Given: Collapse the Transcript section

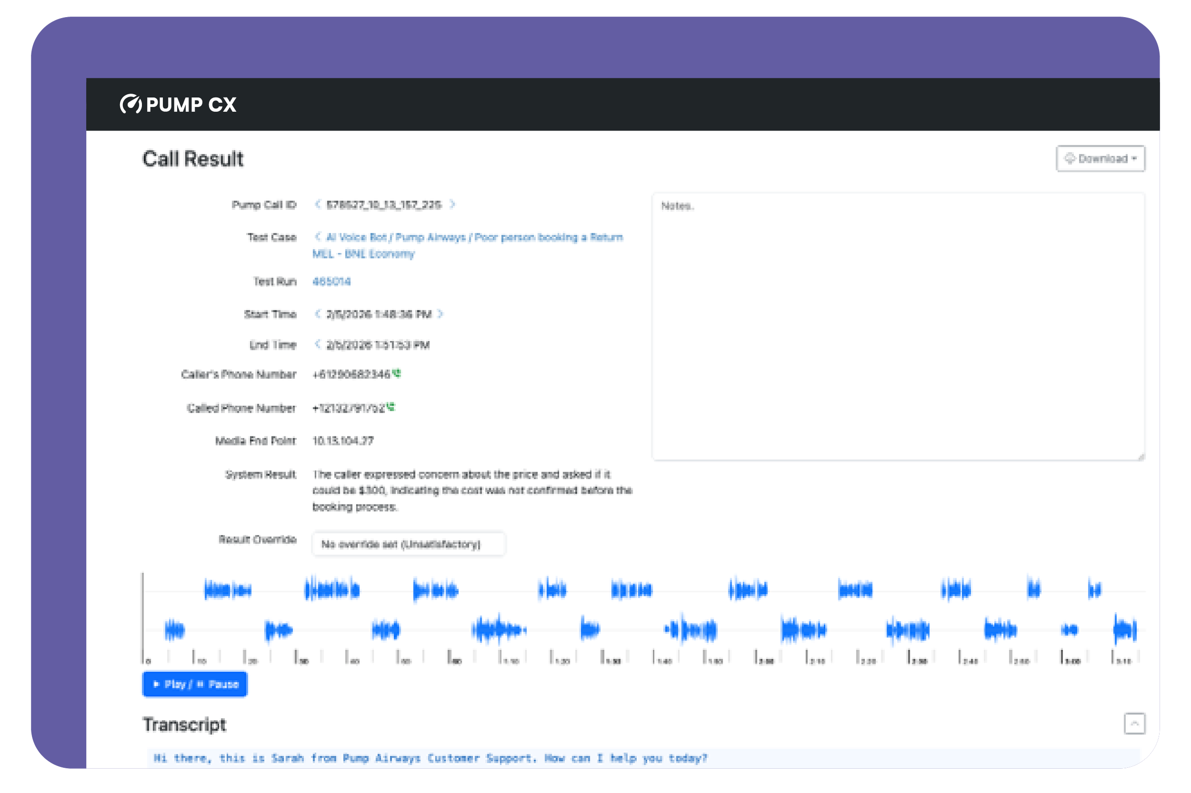Looking at the screenshot, I should tap(1134, 724).
